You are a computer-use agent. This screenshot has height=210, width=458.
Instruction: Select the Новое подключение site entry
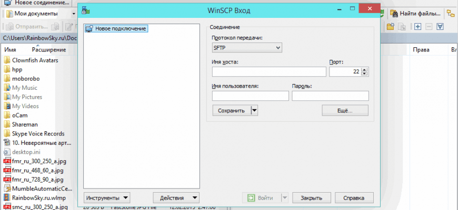click(116, 28)
